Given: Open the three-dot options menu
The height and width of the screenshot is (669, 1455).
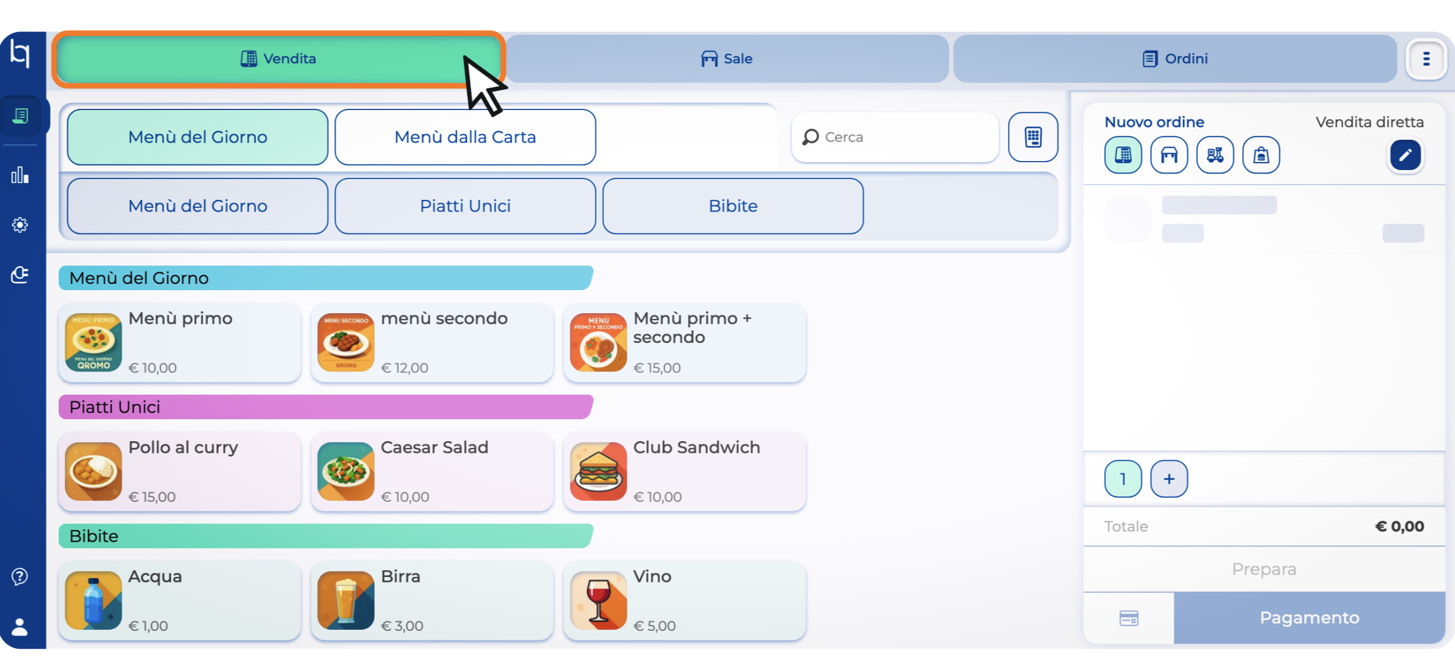Looking at the screenshot, I should (1425, 59).
